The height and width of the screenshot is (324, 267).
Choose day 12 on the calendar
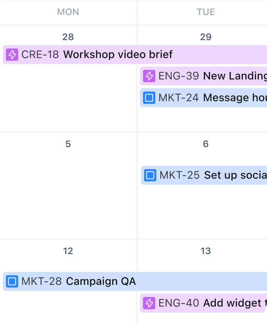tap(68, 251)
